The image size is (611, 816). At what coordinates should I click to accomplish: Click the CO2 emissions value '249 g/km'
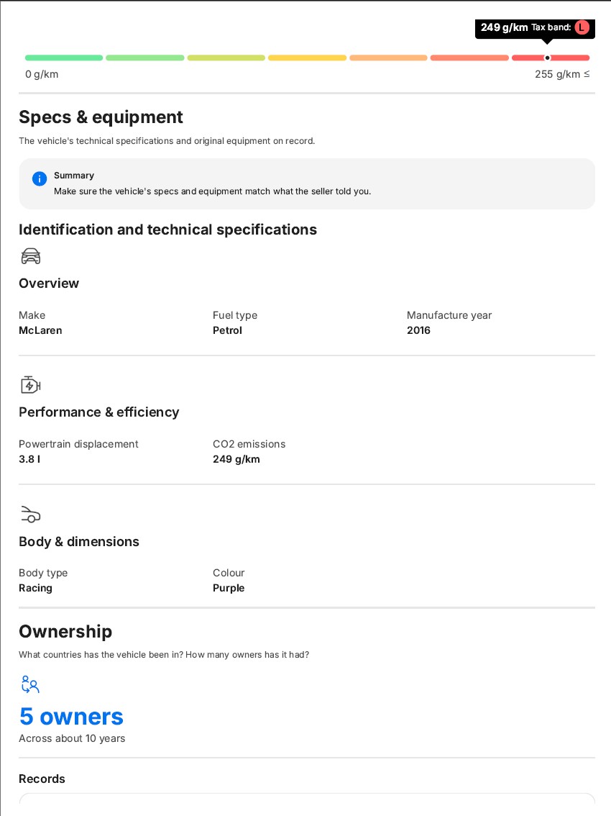point(236,460)
